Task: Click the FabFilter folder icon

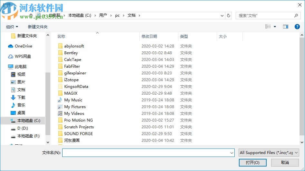Action: [x=60, y=66]
